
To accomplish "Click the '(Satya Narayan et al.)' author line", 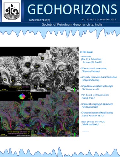I will (x=93, y=116).
